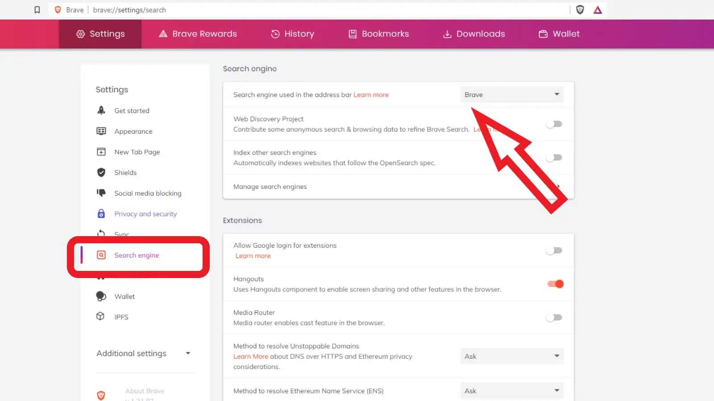Click the Wallet sidebar icon
Image resolution: width=714 pixels, height=401 pixels.
(x=101, y=296)
